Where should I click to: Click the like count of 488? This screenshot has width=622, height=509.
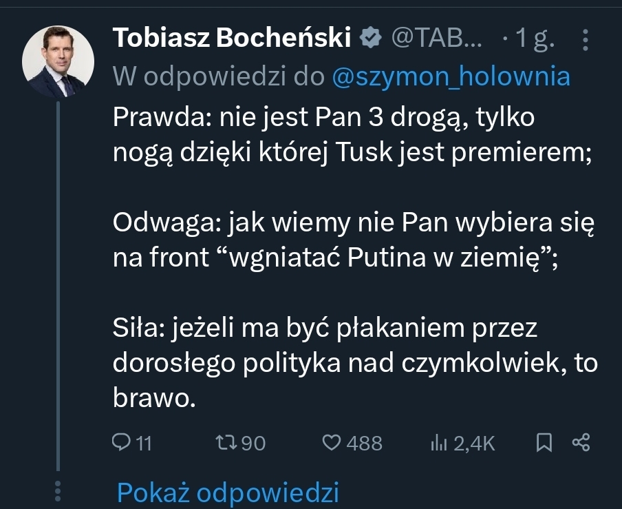pos(364,443)
